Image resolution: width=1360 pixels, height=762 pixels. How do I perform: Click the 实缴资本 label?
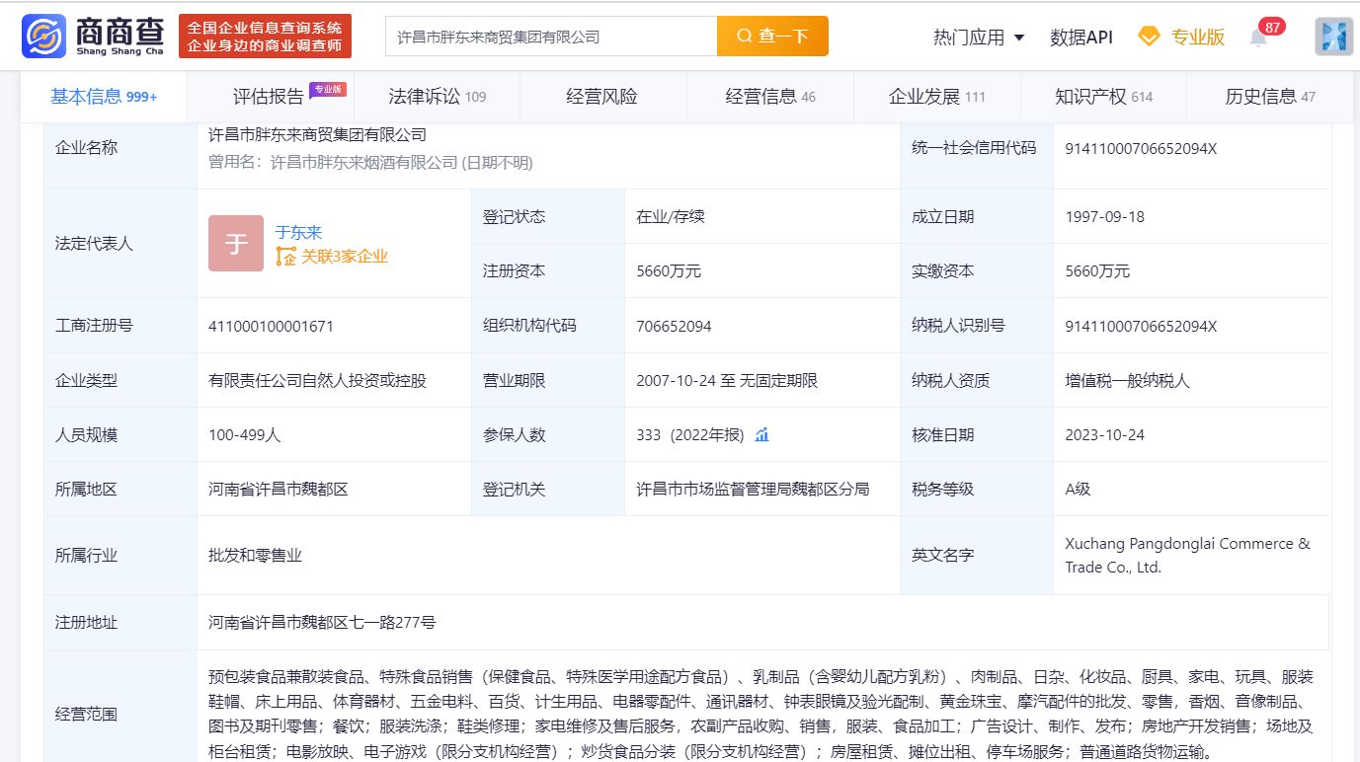click(942, 270)
